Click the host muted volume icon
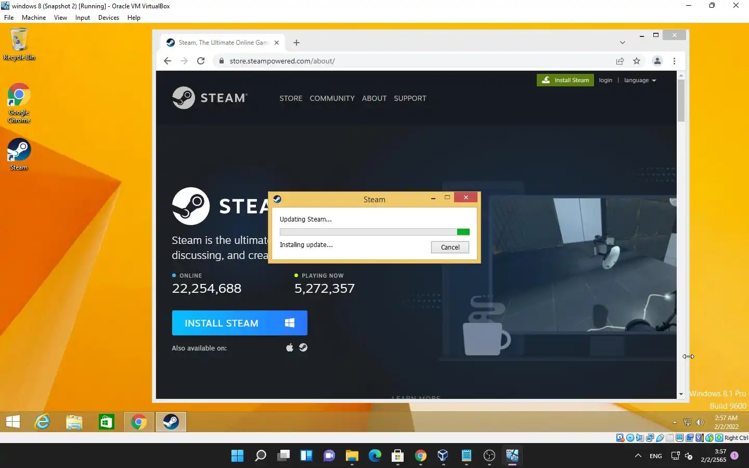This screenshot has height=468, width=749. [689, 456]
